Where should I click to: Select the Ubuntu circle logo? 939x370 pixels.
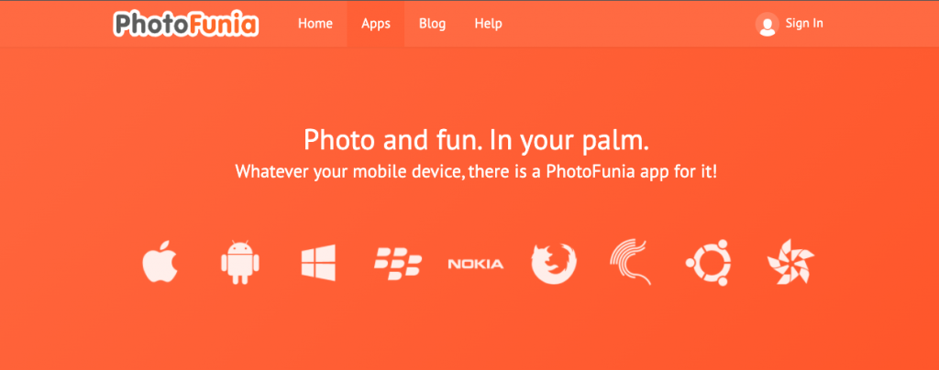[x=708, y=263]
